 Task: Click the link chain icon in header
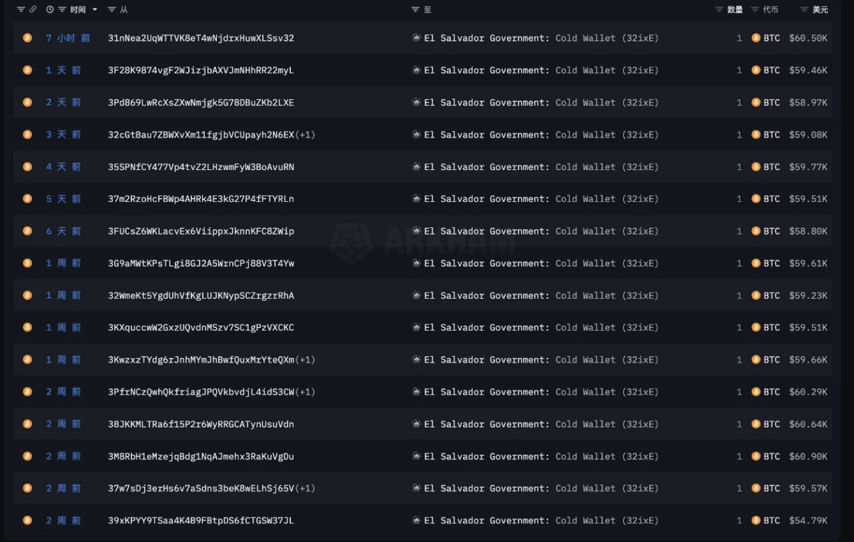point(33,9)
